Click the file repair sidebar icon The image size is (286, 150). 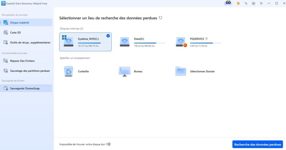tap(6, 61)
